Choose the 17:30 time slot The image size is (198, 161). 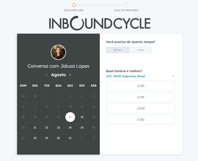(141, 119)
